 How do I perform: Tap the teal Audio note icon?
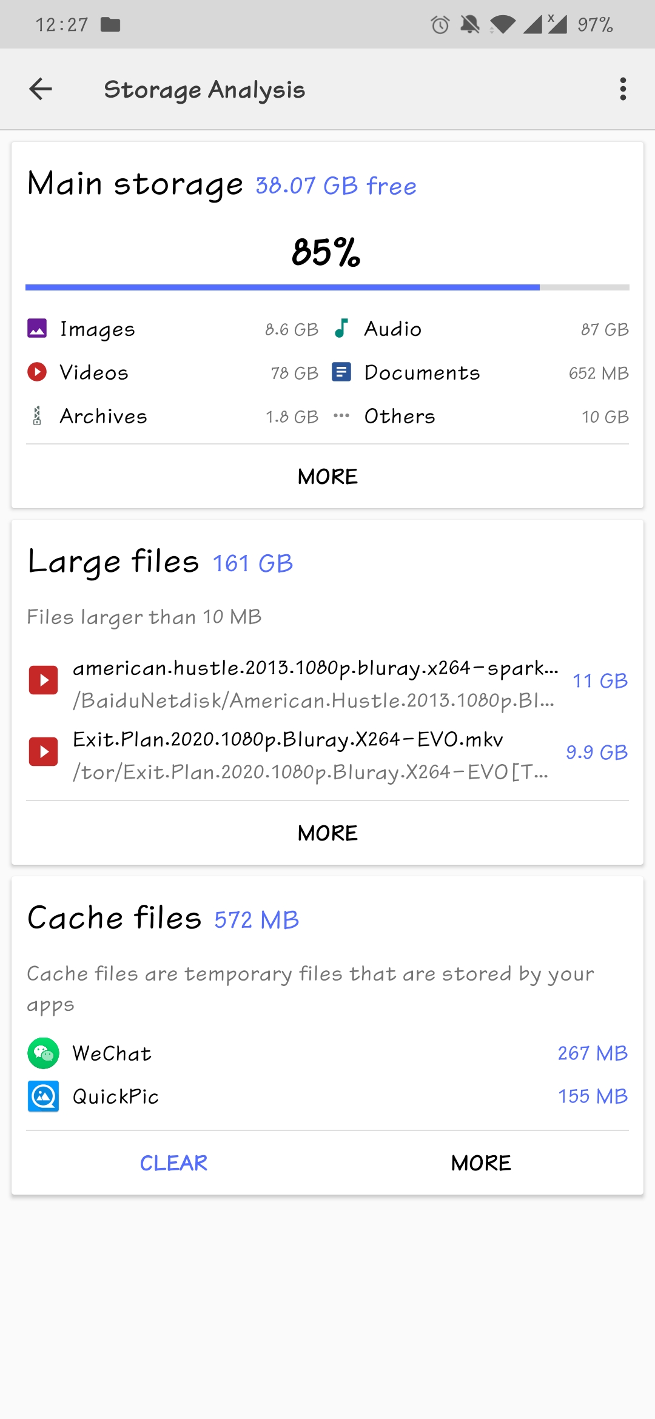341,329
